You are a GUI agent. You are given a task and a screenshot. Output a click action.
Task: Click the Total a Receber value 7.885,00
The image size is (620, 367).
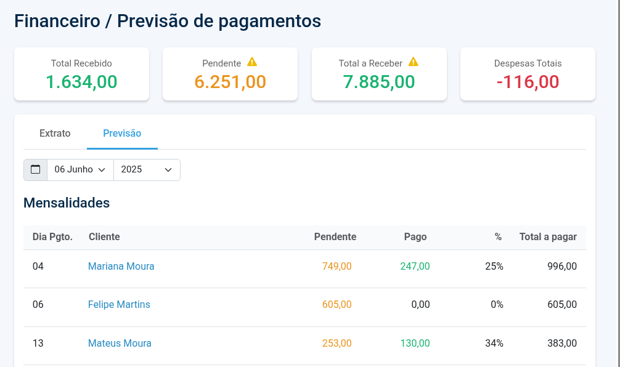[378, 82]
